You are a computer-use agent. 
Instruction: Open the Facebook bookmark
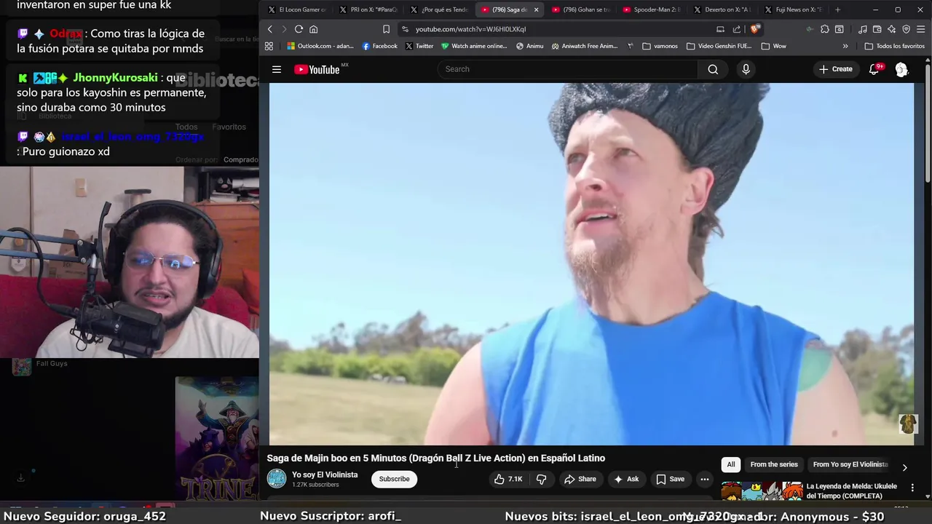pos(379,46)
